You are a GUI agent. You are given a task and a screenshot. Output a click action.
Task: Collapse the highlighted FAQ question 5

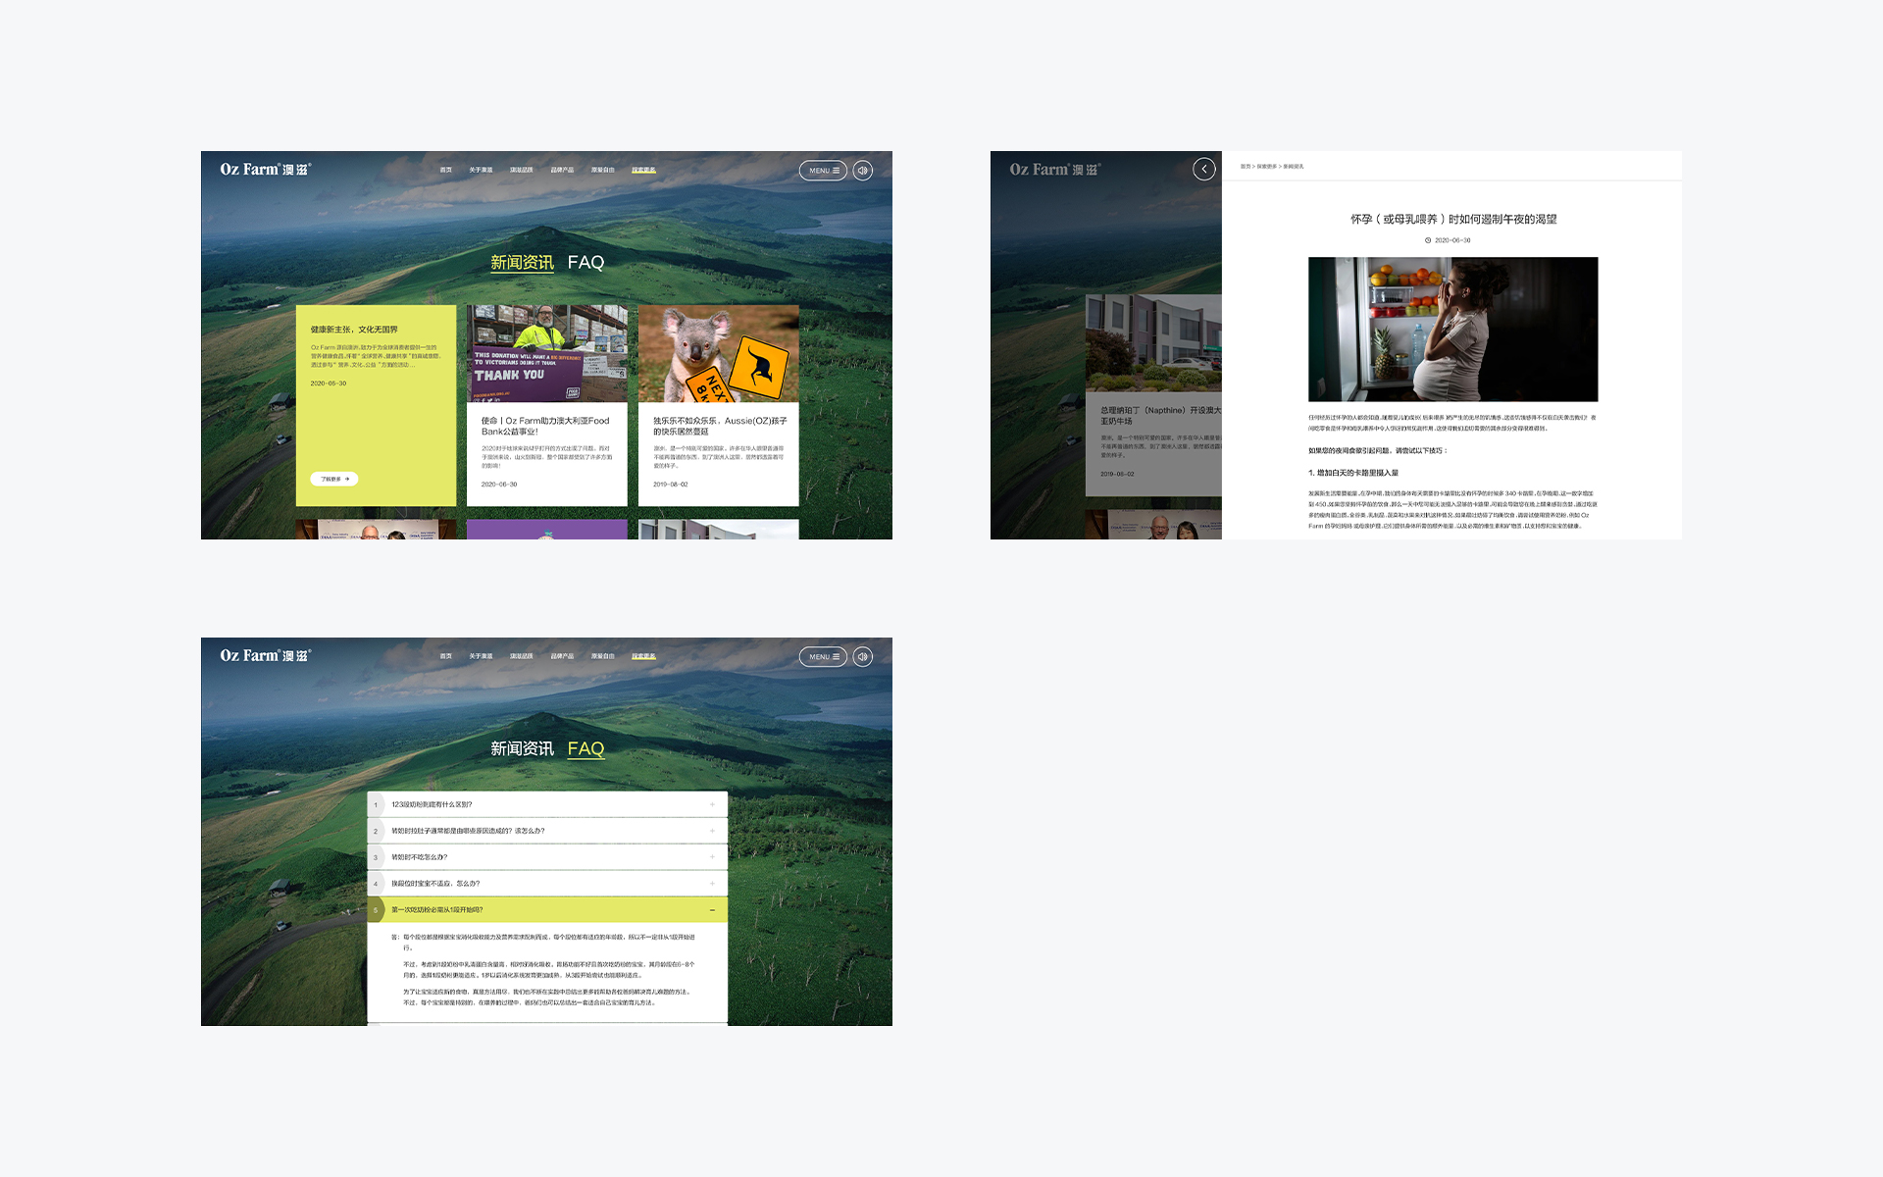712,910
